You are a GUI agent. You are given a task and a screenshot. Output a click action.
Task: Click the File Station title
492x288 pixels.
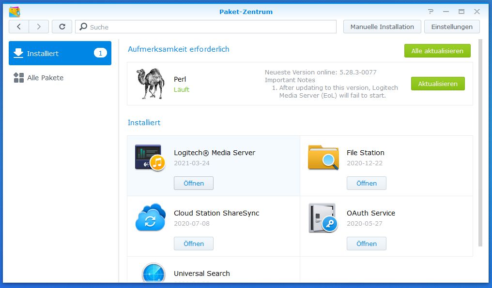point(366,152)
